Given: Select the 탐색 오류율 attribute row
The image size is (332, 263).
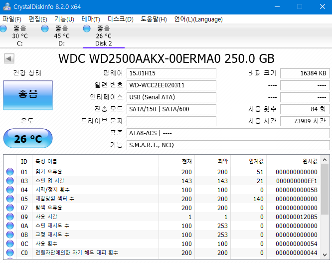Looking at the screenshot, I should 162,208.
